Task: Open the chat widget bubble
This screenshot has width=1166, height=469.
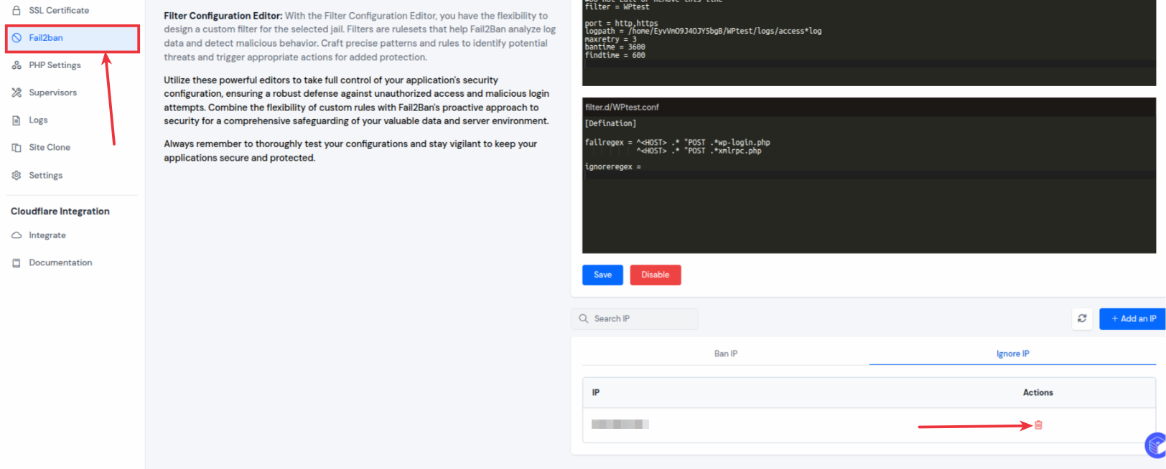Action: coord(1156,445)
